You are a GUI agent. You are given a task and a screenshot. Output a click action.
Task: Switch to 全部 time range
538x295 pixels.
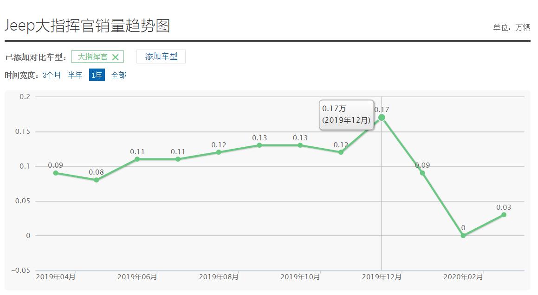(x=118, y=75)
